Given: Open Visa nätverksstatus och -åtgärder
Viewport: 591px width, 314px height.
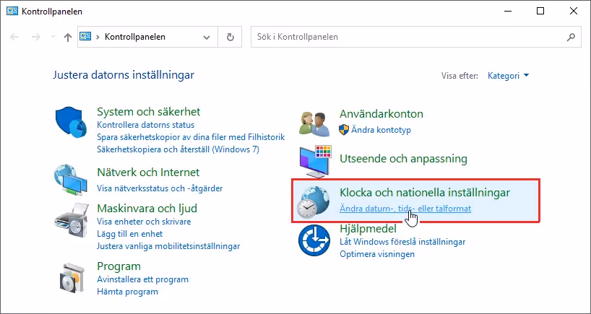Looking at the screenshot, I should [160, 188].
